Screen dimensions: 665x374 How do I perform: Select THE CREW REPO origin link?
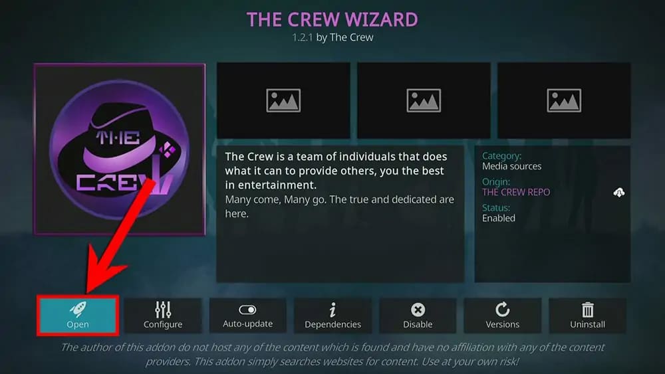pos(516,192)
